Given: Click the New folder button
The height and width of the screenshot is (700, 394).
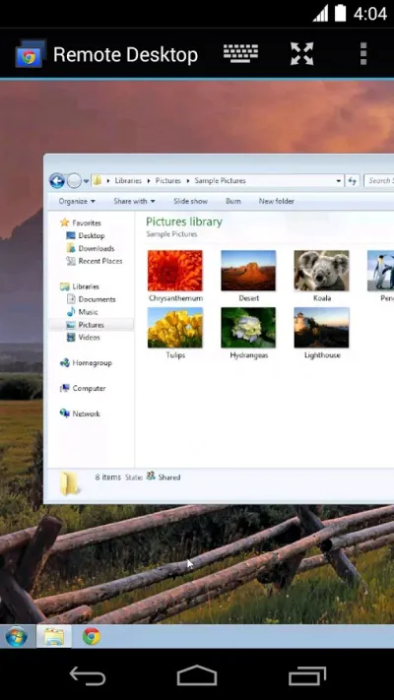Looking at the screenshot, I should (x=277, y=202).
